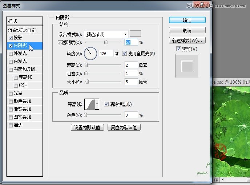Image resolution: width=250 pixels, height=185 pixels.
Task: Click 设置为默认值 button
Action: [x=87, y=127]
